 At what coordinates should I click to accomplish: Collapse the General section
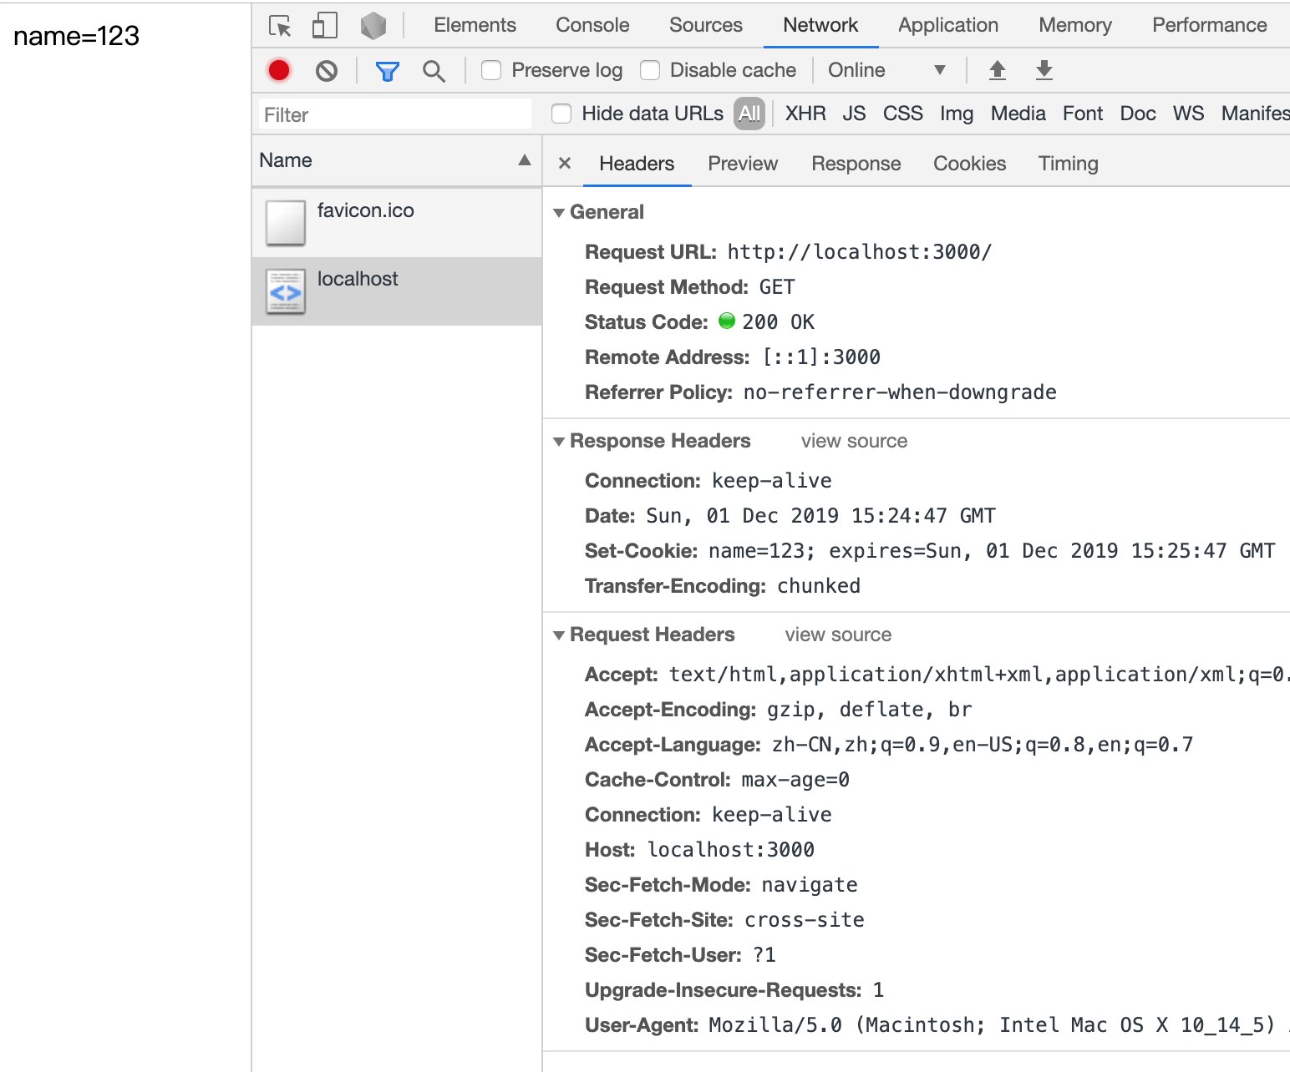click(x=559, y=213)
